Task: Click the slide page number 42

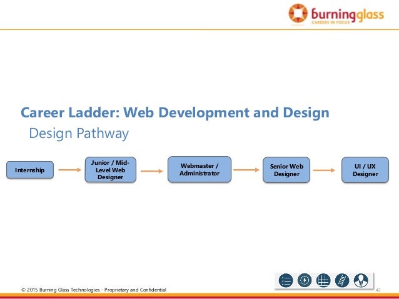Action: tap(378, 290)
